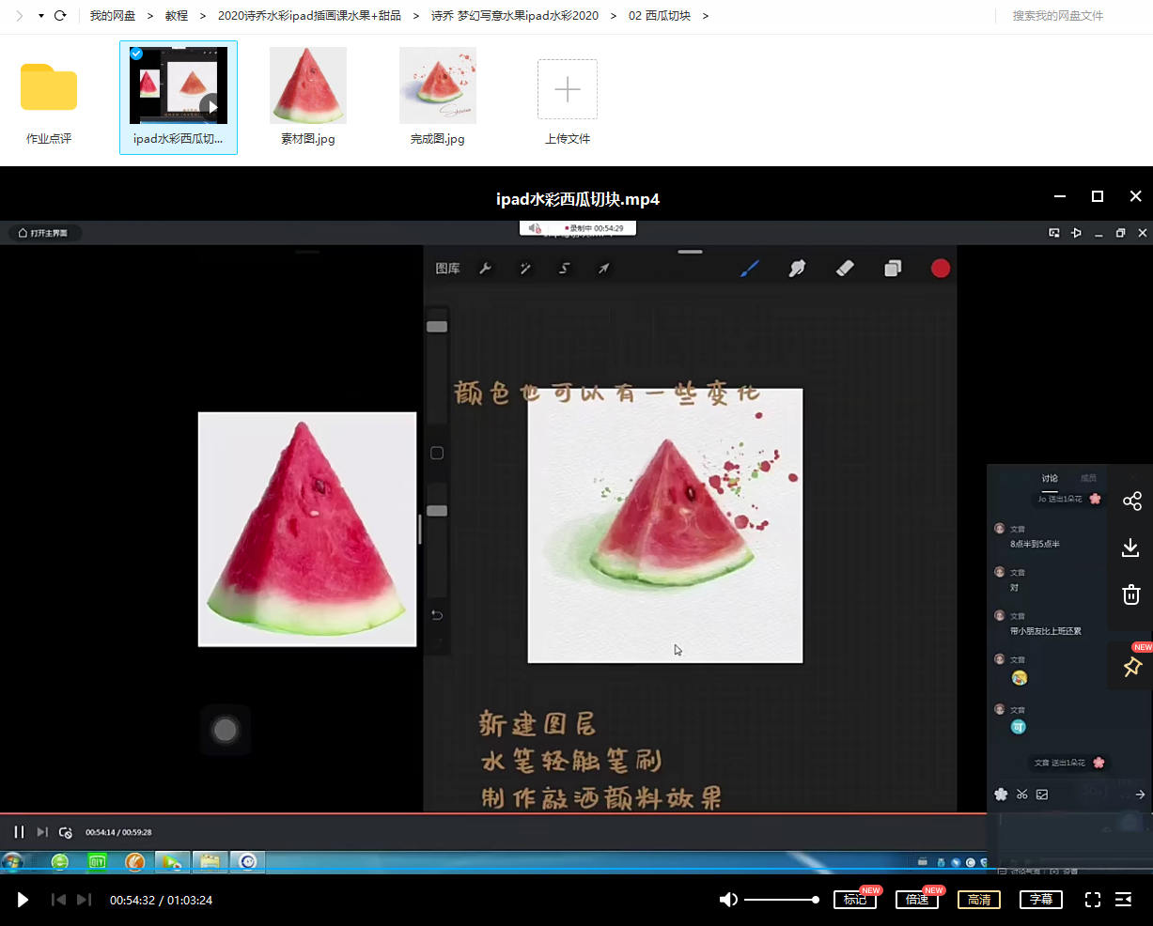Click the share icon on the right sidebar
Screen dimensions: 1153x926
pyautogui.click(x=1131, y=502)
